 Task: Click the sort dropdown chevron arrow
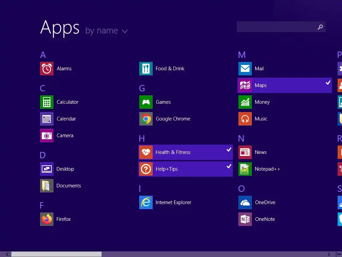(125, 31)
